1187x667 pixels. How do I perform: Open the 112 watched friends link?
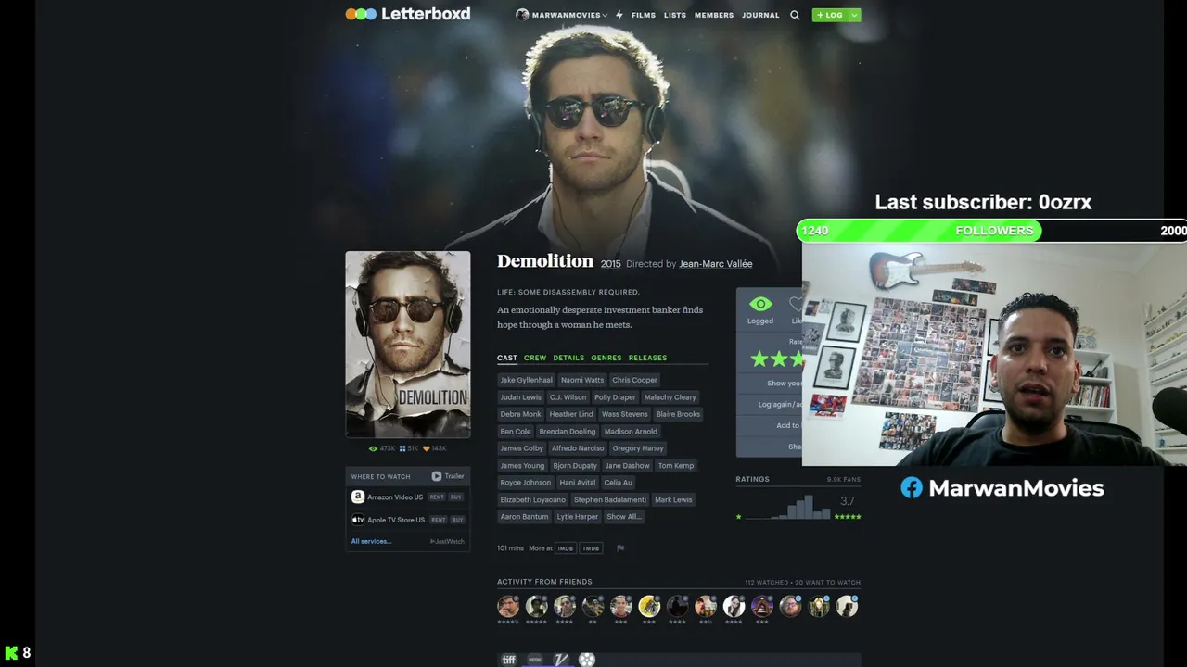click(x=767, y=583)
